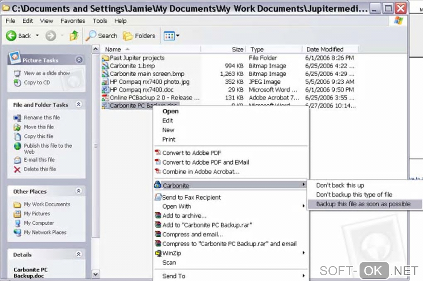423x281 pixels.
Task: Go up one folder level icon
Action: click(x=74, y=36)
